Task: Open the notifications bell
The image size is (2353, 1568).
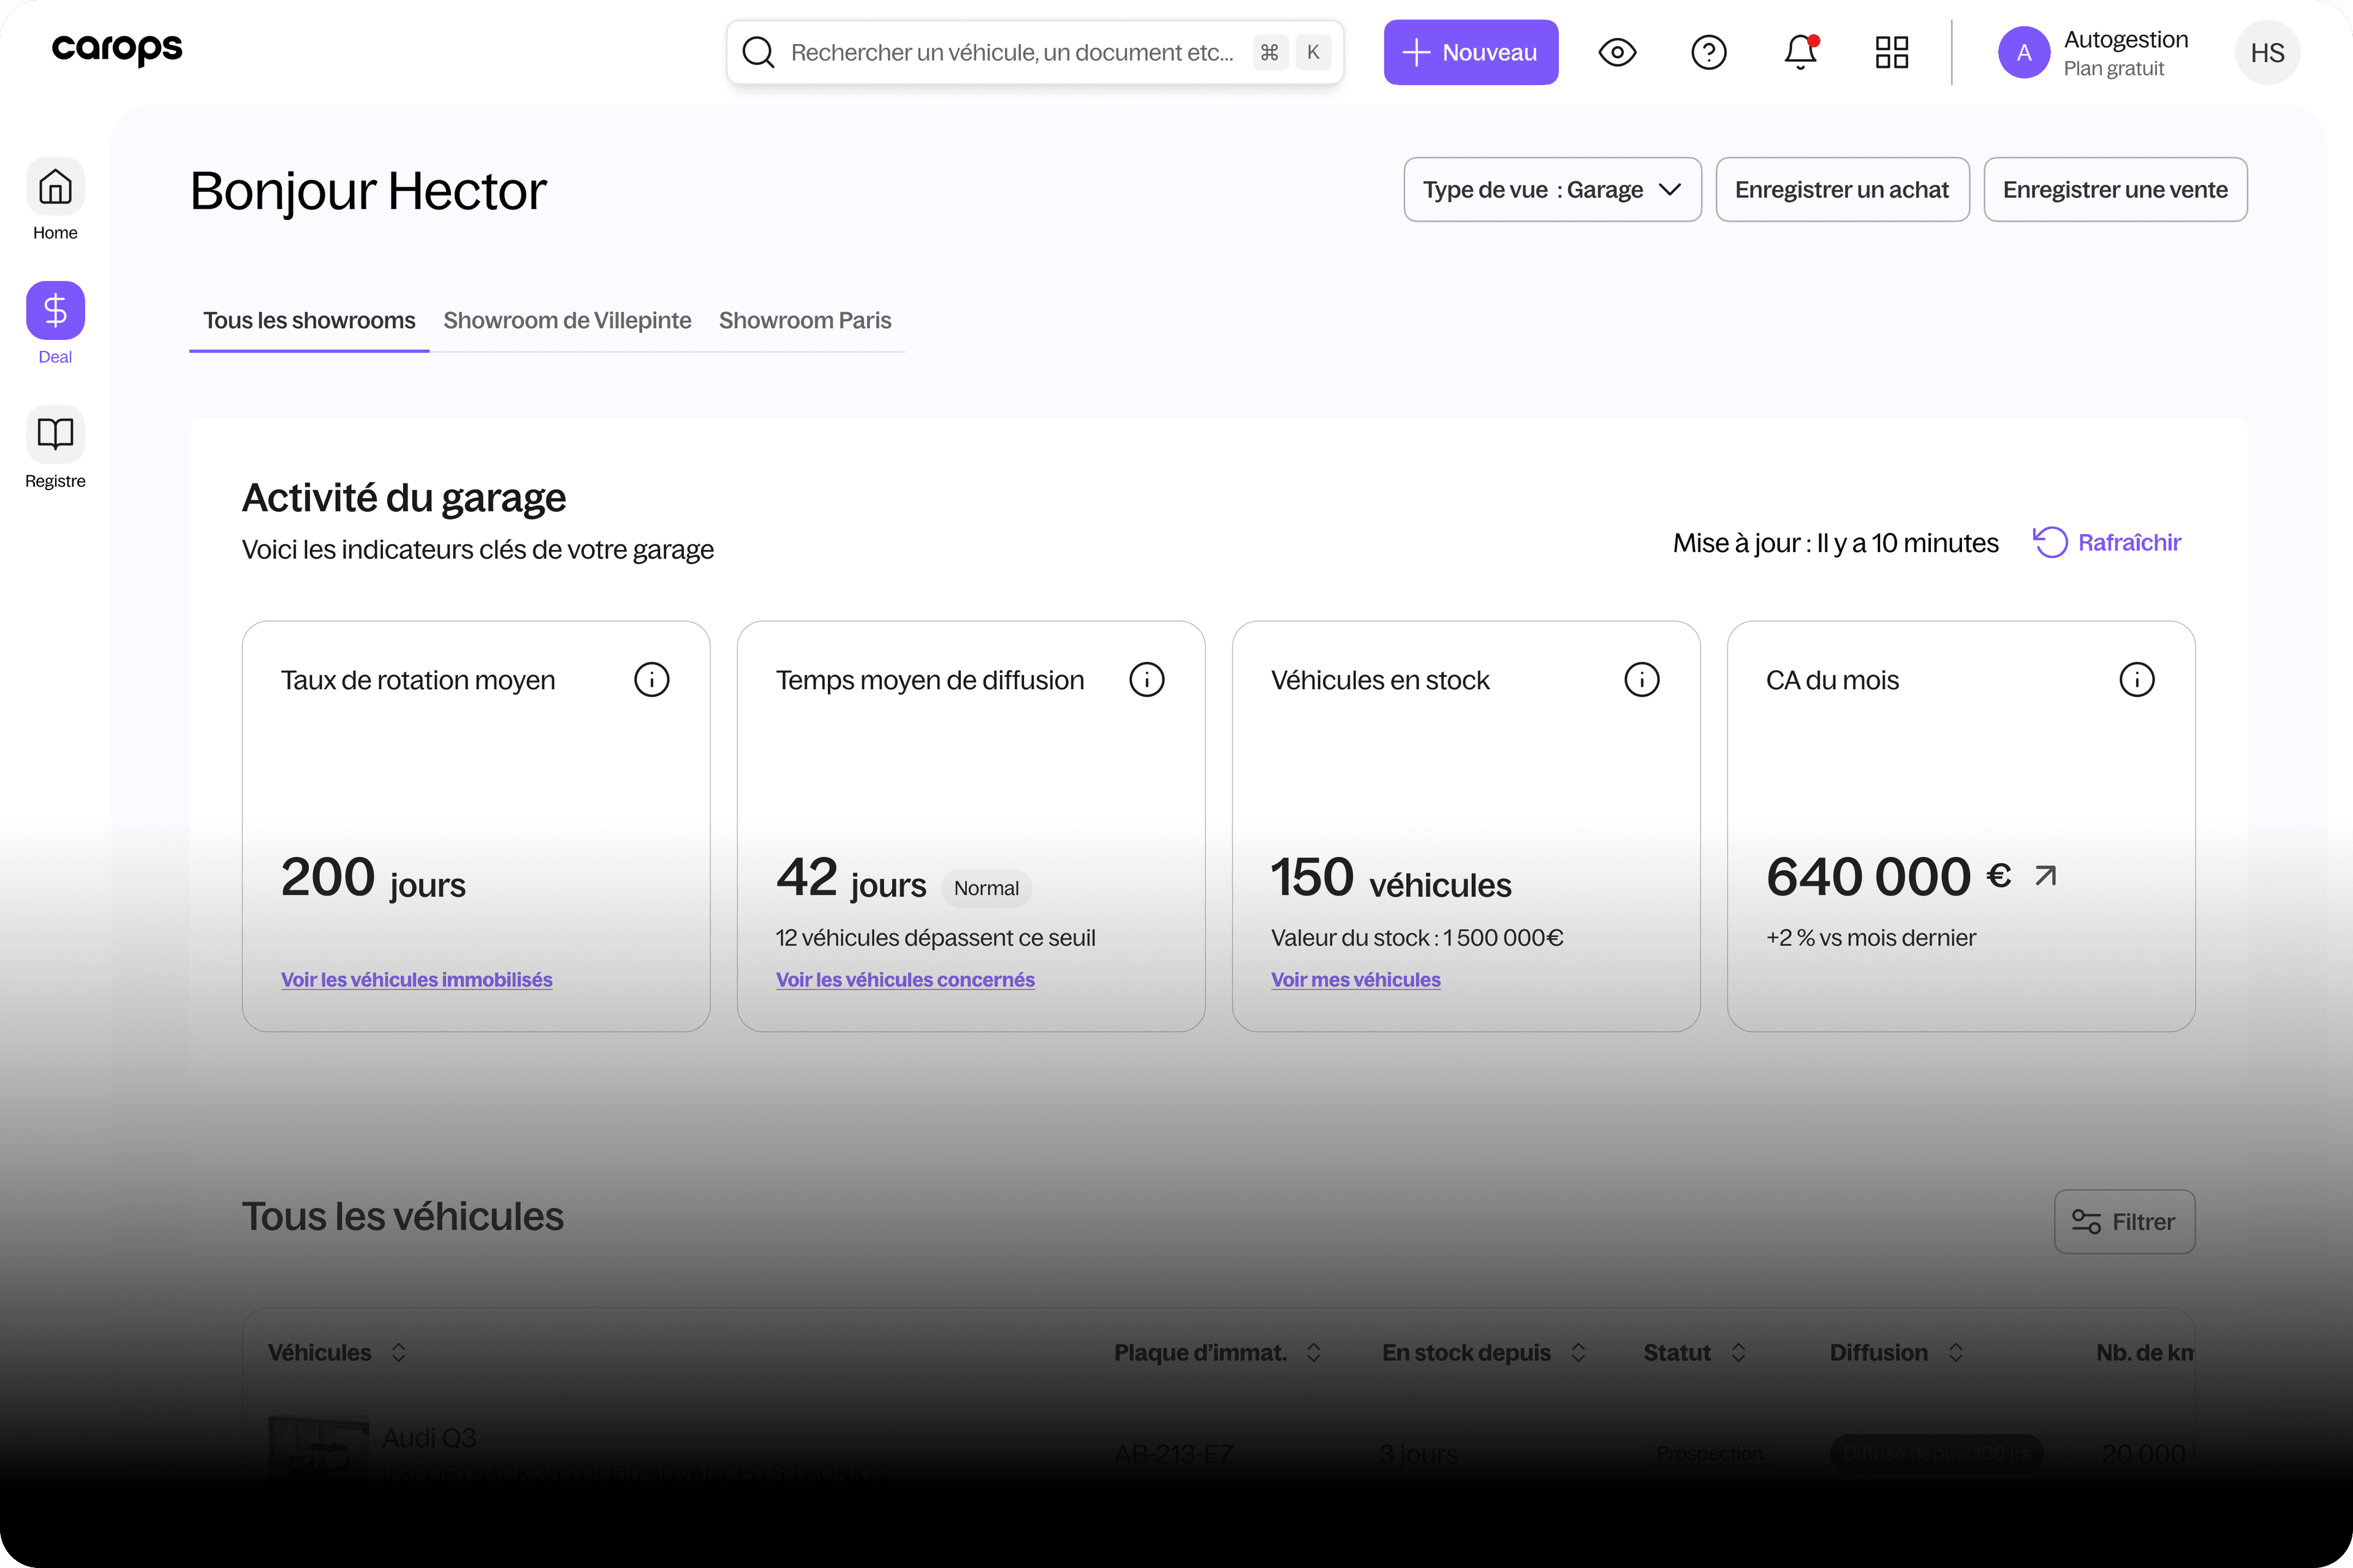Action: coord(1801,52)
